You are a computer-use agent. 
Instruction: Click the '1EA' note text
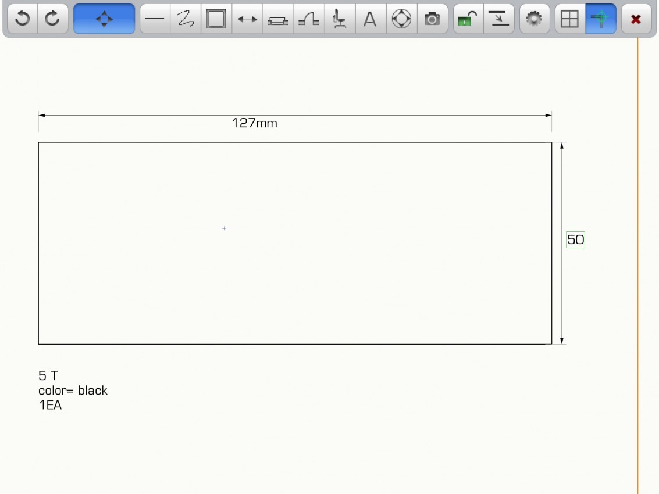(50, 405)
